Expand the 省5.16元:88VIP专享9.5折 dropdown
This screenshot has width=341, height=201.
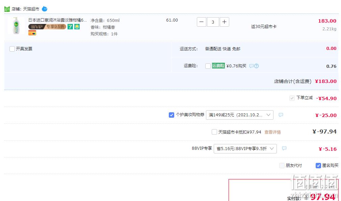pyautogui.click(x=245, y=149)
